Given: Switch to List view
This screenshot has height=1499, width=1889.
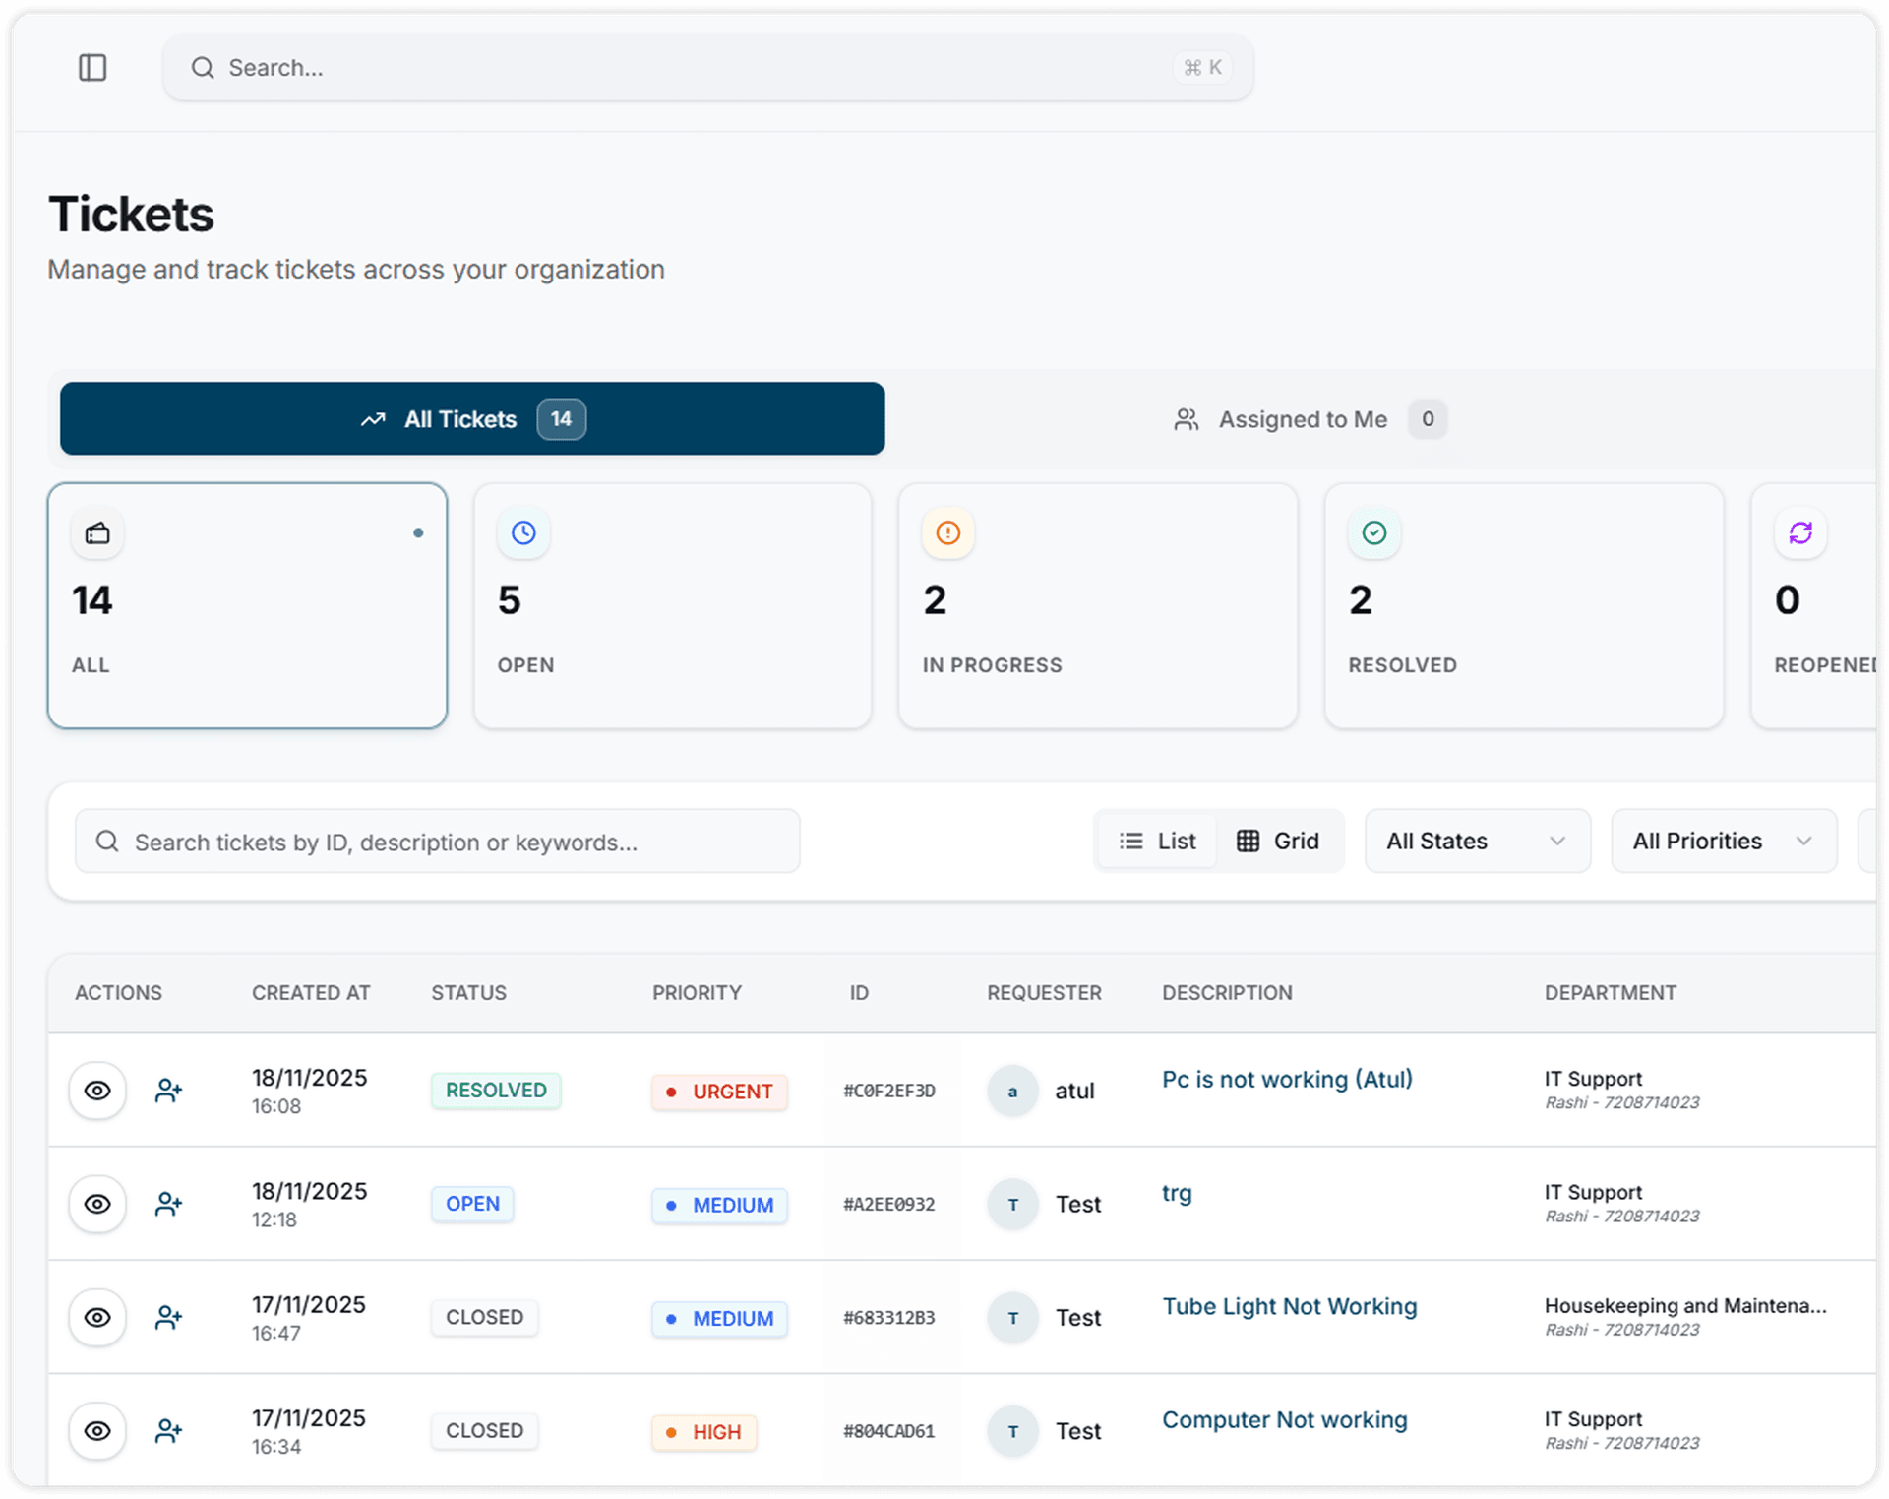Looking at the screenshot, I should click(1157, 842).
